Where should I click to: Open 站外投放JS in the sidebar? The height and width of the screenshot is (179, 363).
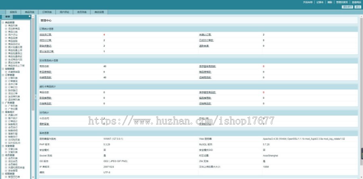click(14, 143)
